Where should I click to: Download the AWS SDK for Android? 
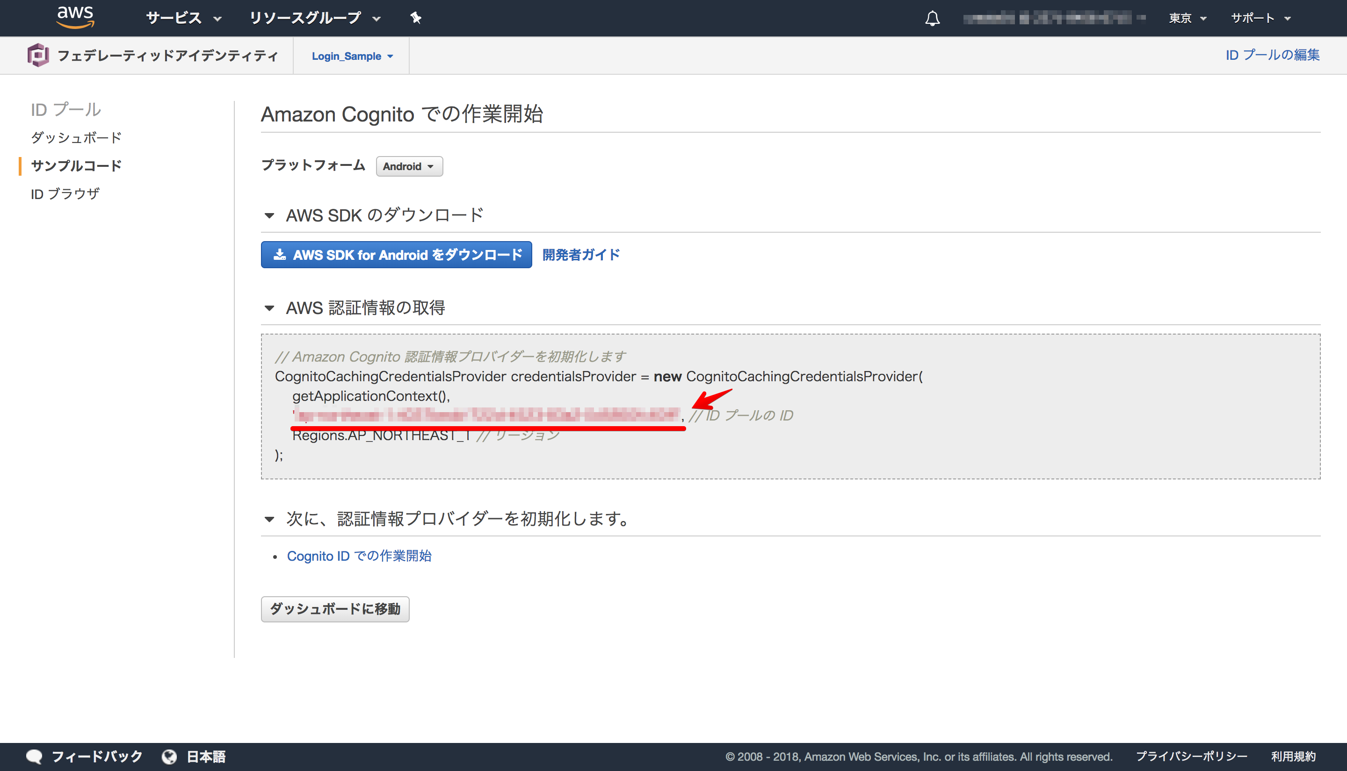(x=396, y=255)
